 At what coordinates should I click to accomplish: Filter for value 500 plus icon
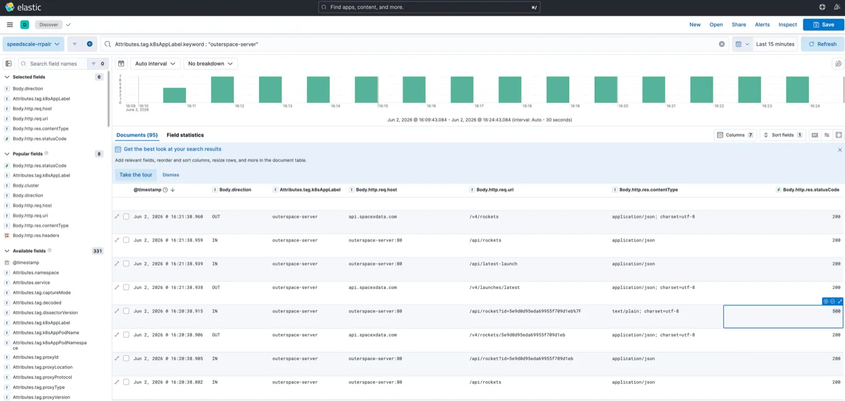[826, 302]
